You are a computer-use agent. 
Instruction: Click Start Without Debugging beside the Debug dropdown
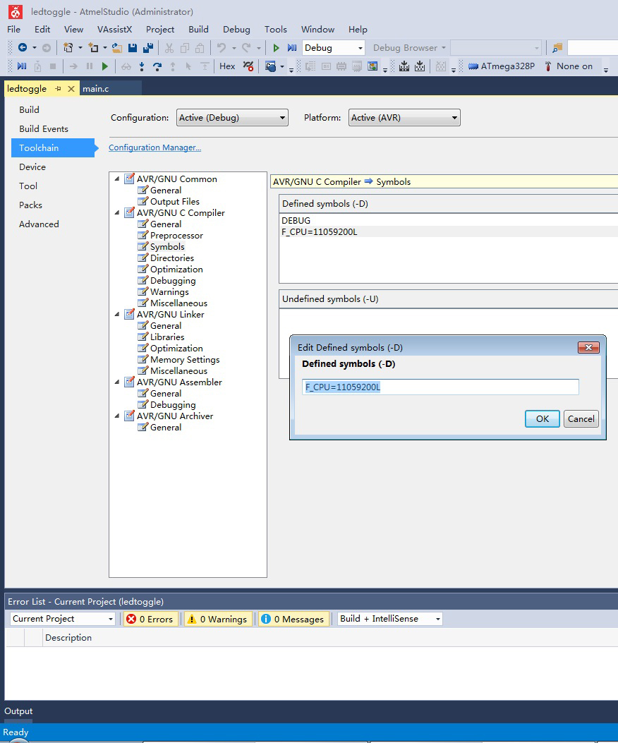tap(292, 47)
